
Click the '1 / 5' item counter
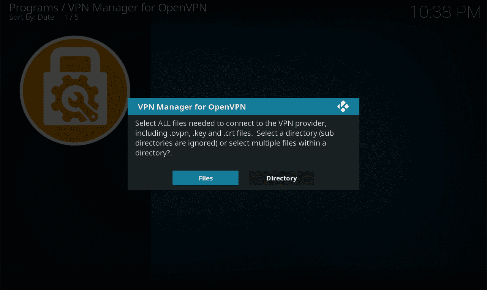(x=71, y=17)
